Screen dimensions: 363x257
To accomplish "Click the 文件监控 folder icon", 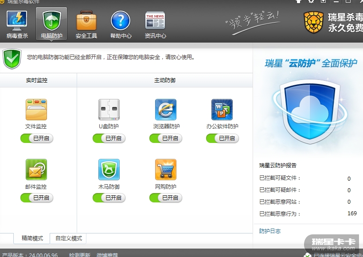I will (x=36, y=110).
